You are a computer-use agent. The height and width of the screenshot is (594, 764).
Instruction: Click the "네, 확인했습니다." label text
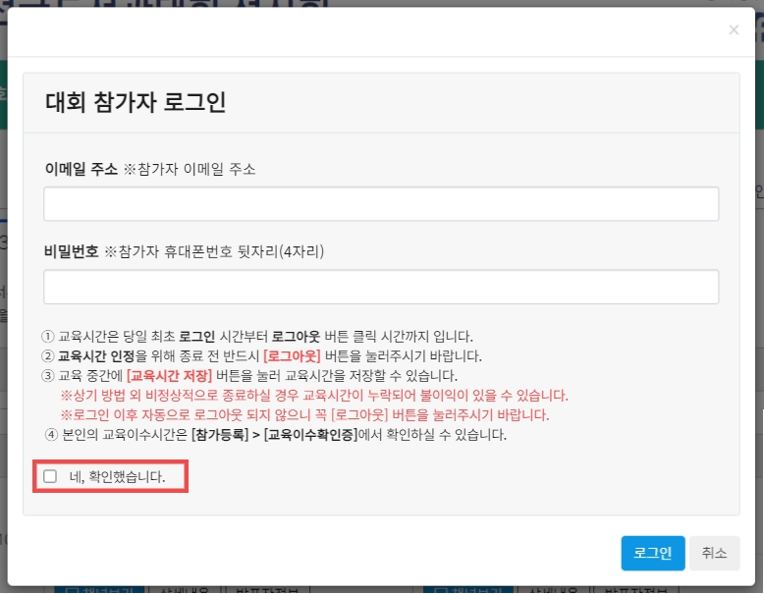pos(117,477)
